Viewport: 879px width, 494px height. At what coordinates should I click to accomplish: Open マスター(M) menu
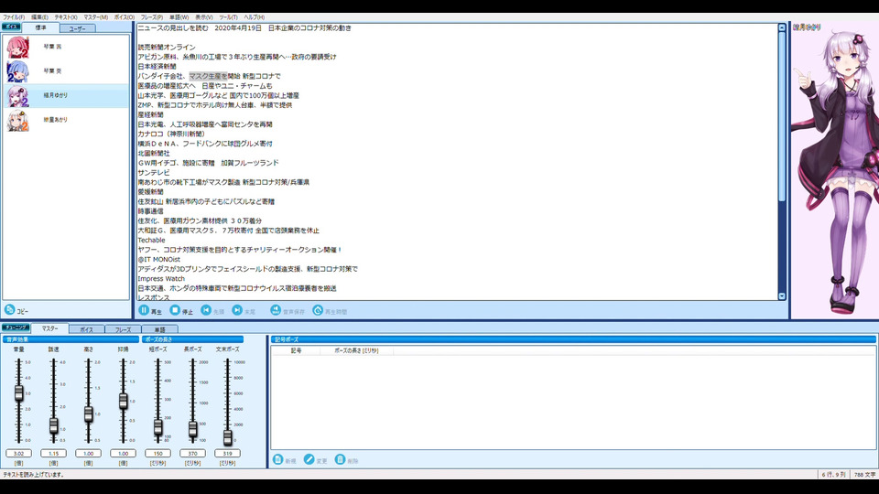click(96, 17)
